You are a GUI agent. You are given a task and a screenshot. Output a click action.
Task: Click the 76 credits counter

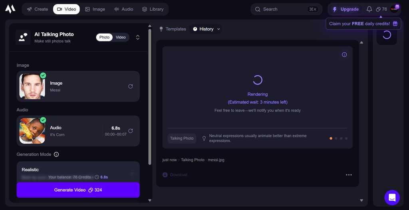(381, 9)
